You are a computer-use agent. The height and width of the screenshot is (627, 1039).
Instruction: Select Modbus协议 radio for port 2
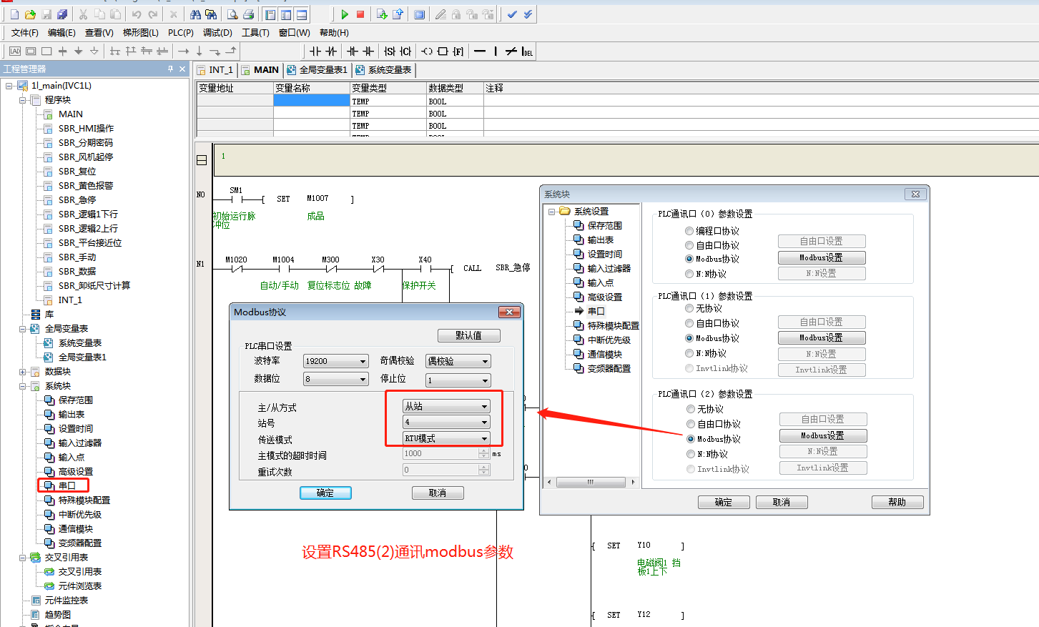click(691, 439)
